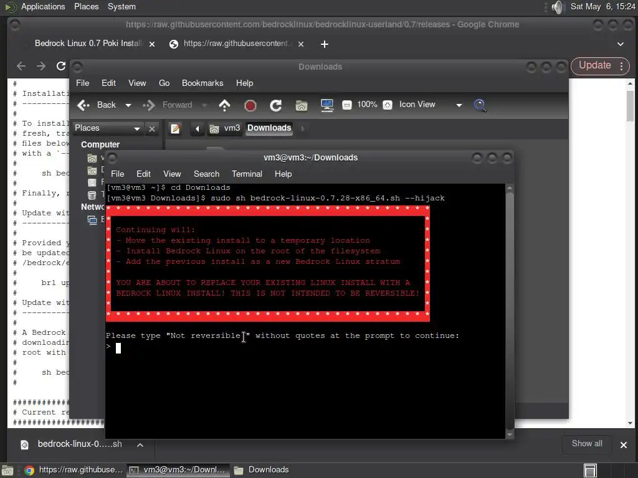Image resolution: width=638 pixels, height=478 pixels.
Task: Switch to Chrome taskbar entry
Action: (x=74, y=471)
